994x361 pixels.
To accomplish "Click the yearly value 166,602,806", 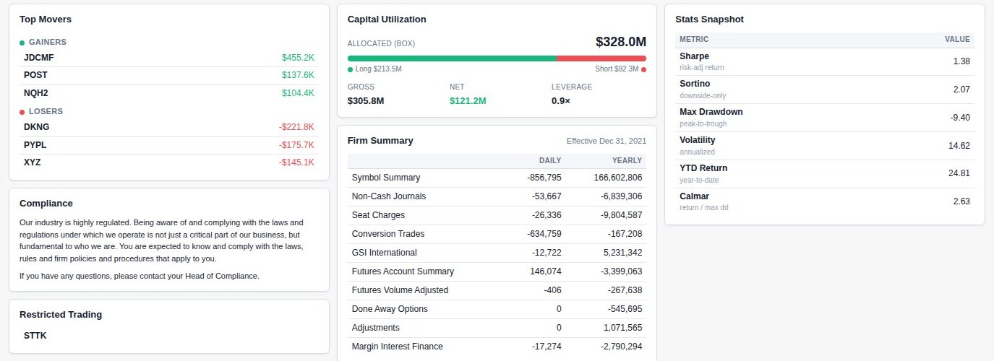I will (618, 178).
